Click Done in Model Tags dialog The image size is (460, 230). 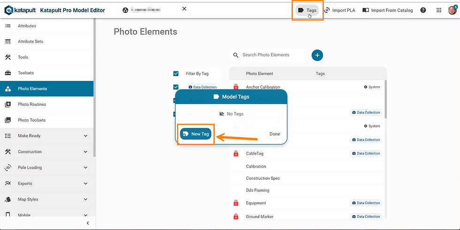coord(275,134)
